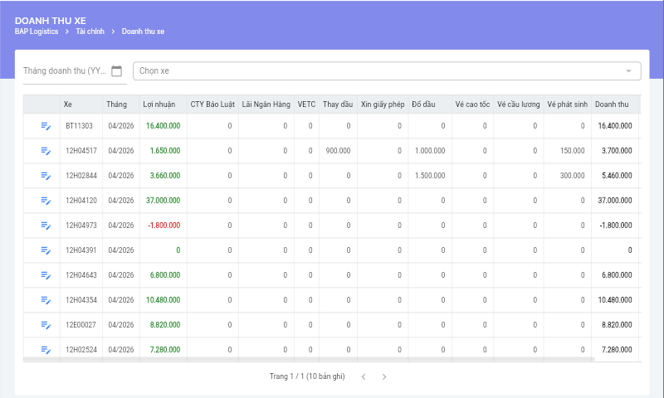Select Doanh thu value 5.460.000
The height and width of the screenshot is (398, 664).
(617, 176)
